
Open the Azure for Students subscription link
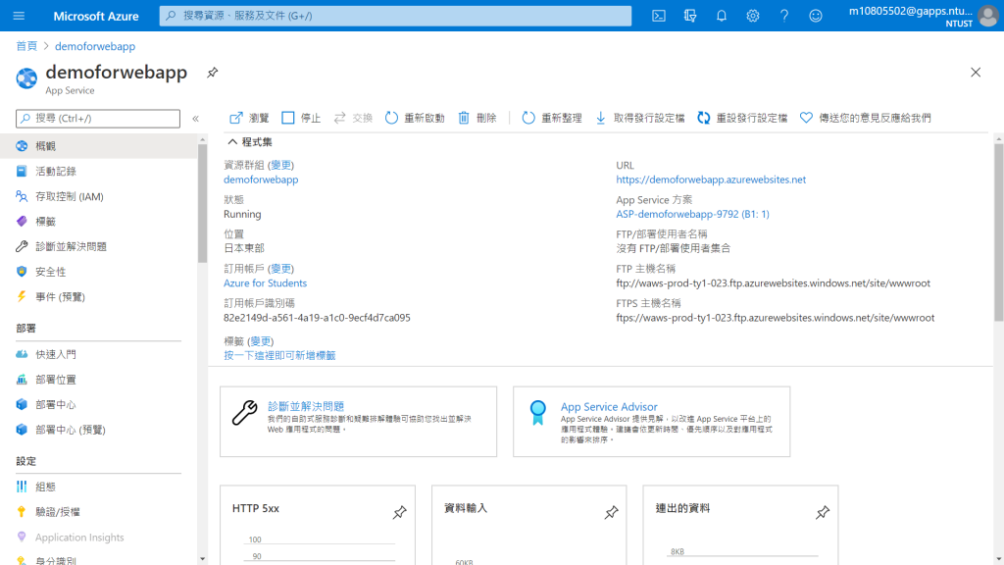(x=265, y=283)
